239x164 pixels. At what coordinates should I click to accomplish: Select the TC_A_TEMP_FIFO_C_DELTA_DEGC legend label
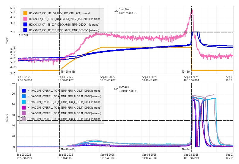[64, 102]
